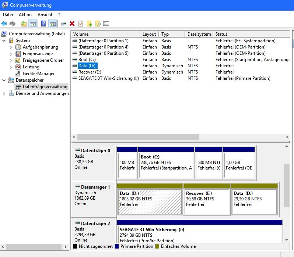Click the Back arrow toolbar icon

point(4,24)
